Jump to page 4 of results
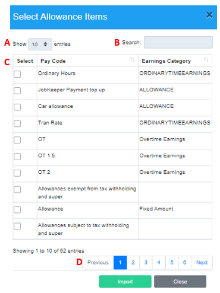This screenshot has height=293, width=220. [159, 263]
